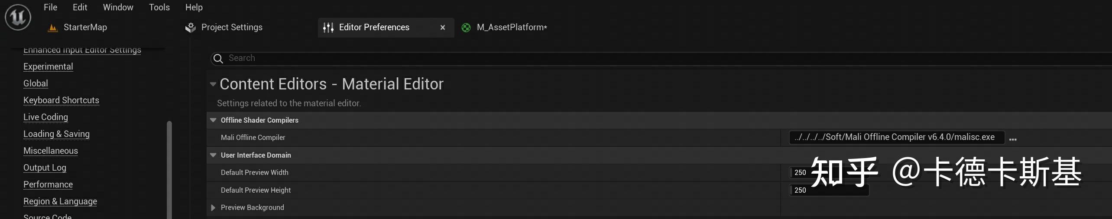Click the Unreal Engine logo icon
The width and height of the screenshot is (1112, 219).
tap(18, 17)
